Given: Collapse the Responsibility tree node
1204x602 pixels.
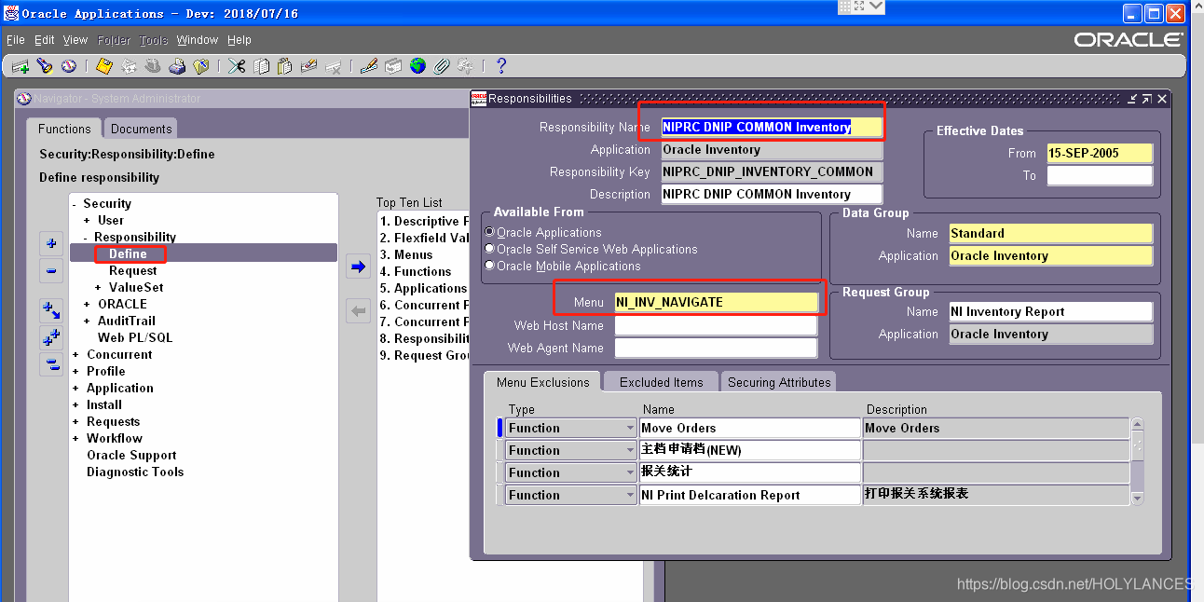Looking at the screenshot, I should (x=86, y=238).
